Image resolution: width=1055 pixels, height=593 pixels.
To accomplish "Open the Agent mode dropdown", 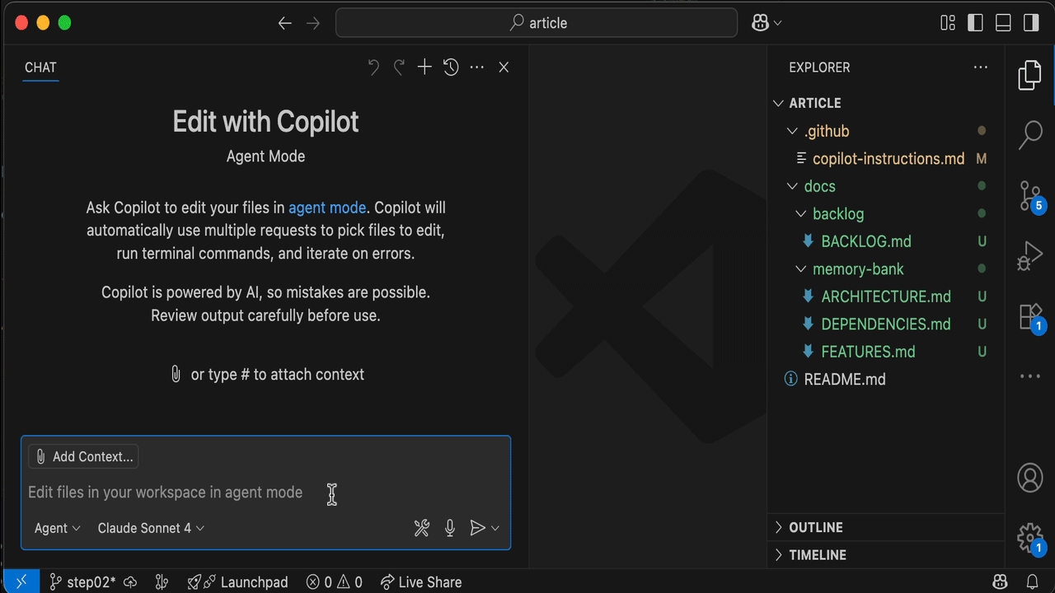I will (58, 528).
